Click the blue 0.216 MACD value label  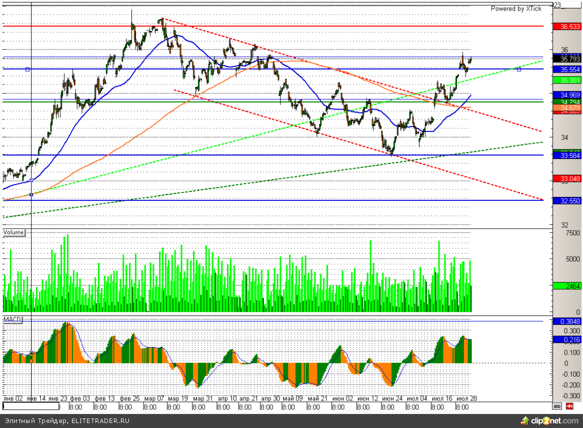(x=567, y=339)
